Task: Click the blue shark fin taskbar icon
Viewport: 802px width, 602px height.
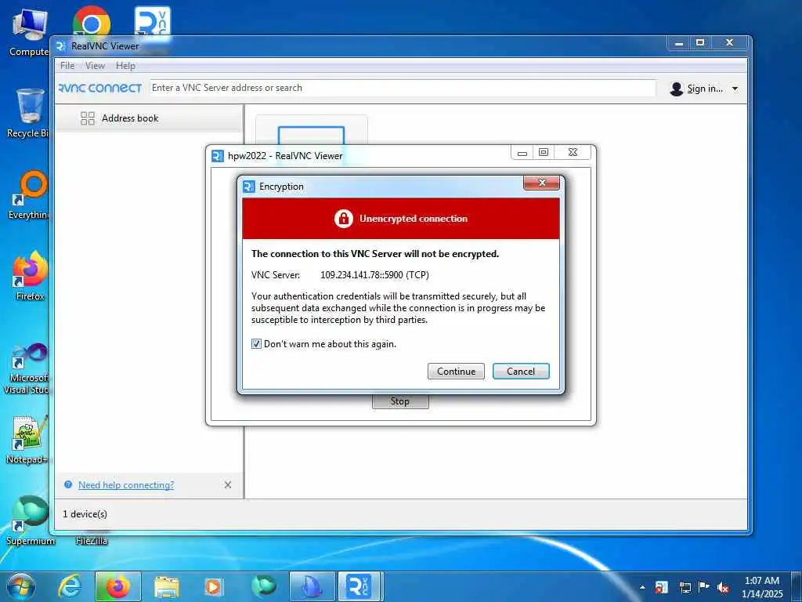Action: pyautogui.click(x=312, y=587)
